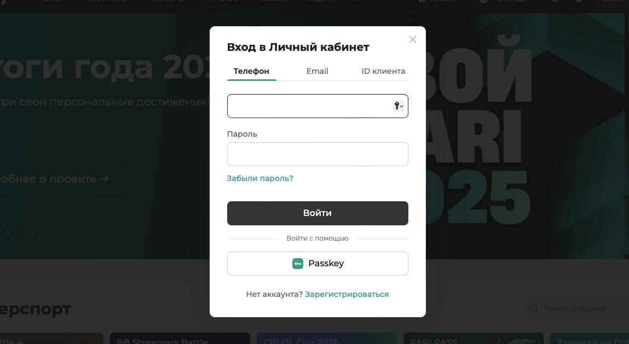Open the BB Streamers Battle card

pyautogui.click(x=180, y=339)
